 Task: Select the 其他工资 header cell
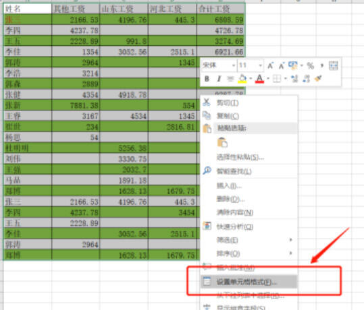[76, 9]
